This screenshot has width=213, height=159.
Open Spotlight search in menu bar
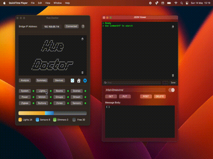click(181, 3)
